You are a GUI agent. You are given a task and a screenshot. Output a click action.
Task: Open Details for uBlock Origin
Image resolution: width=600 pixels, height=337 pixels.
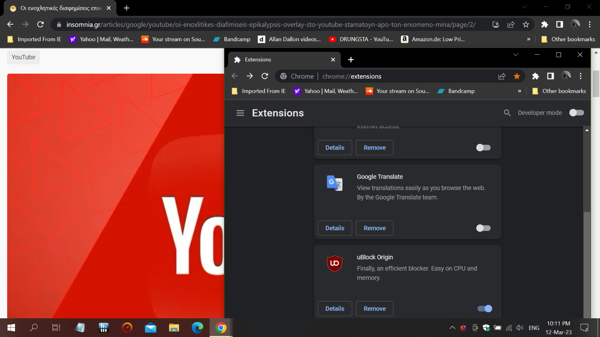pyautogui.click(x=335, y=309)
